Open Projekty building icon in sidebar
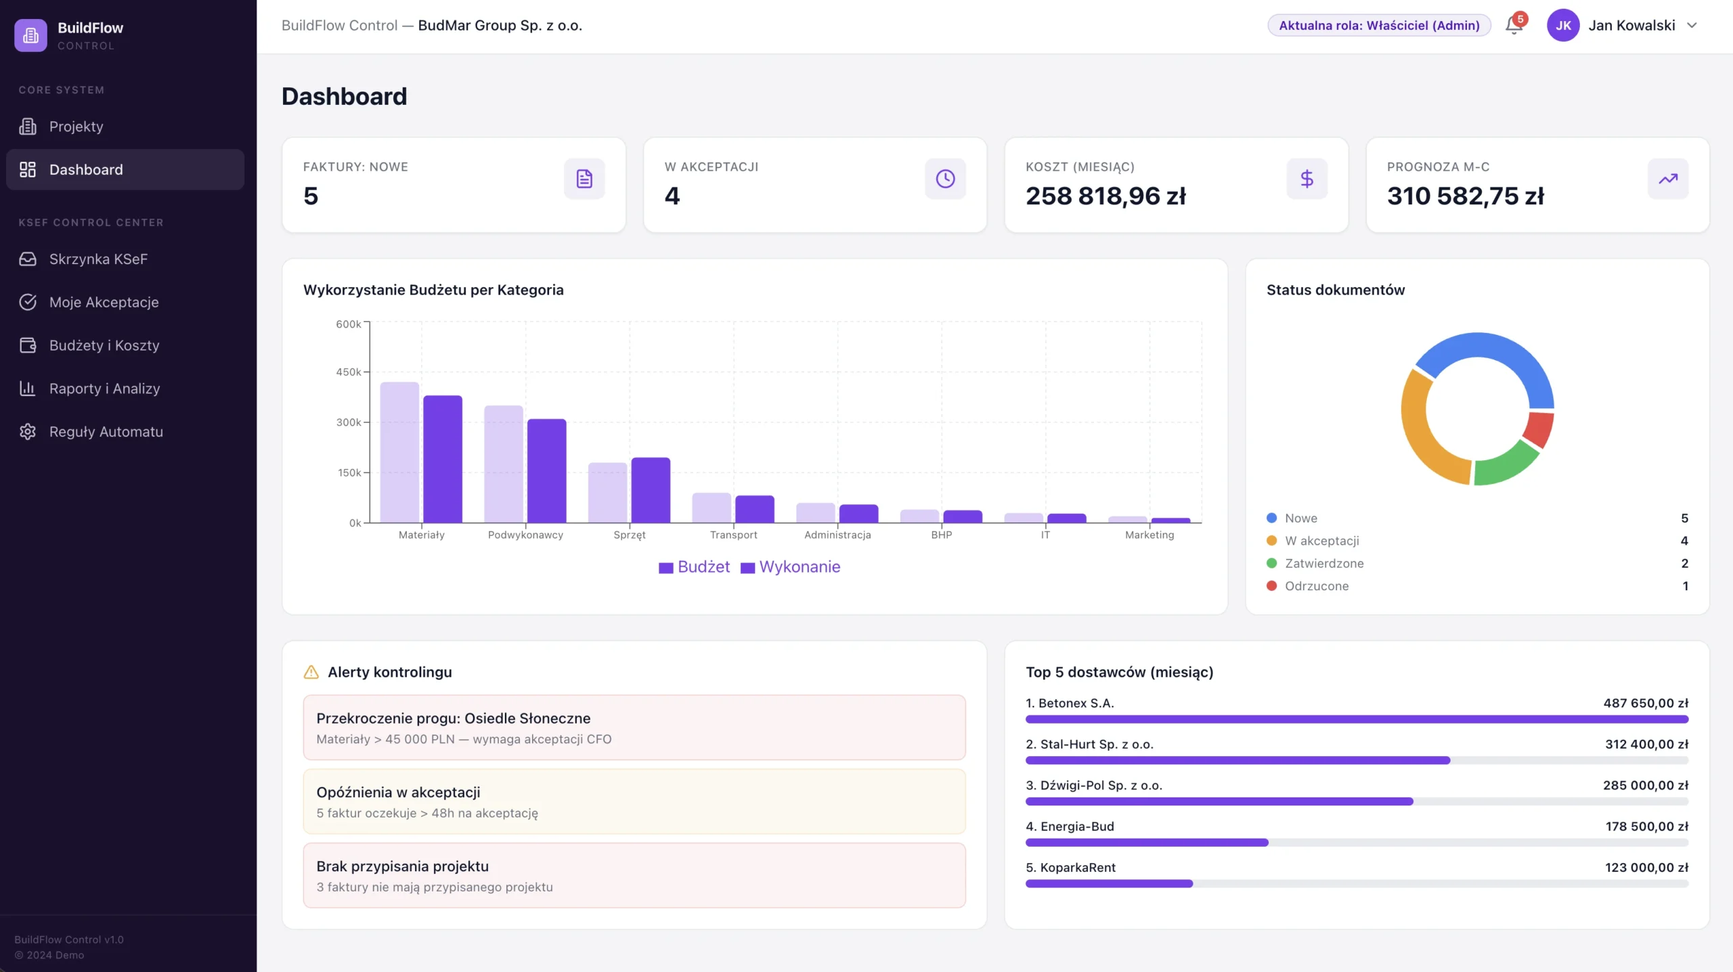Image resolution: width=1733 pixels, height=972 pixels. [x=28, y=127]
